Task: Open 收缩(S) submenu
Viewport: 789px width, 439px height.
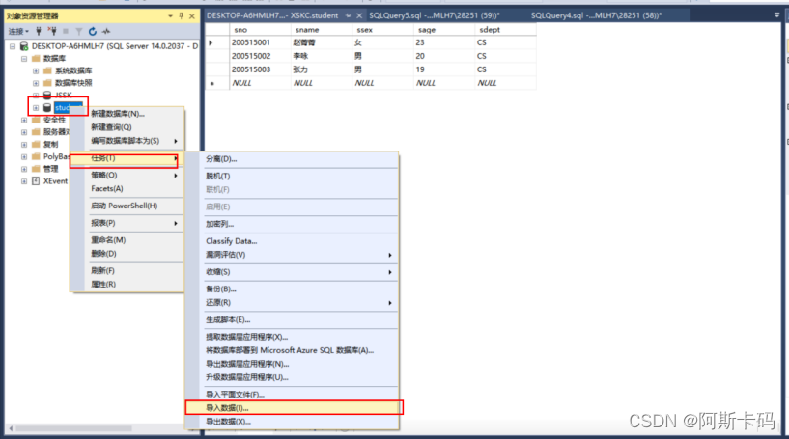Action: [292, 272]
